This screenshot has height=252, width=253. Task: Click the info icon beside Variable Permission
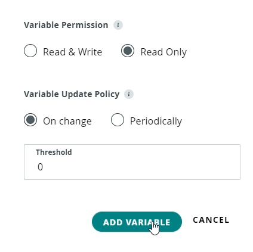[x=118, y=25]
